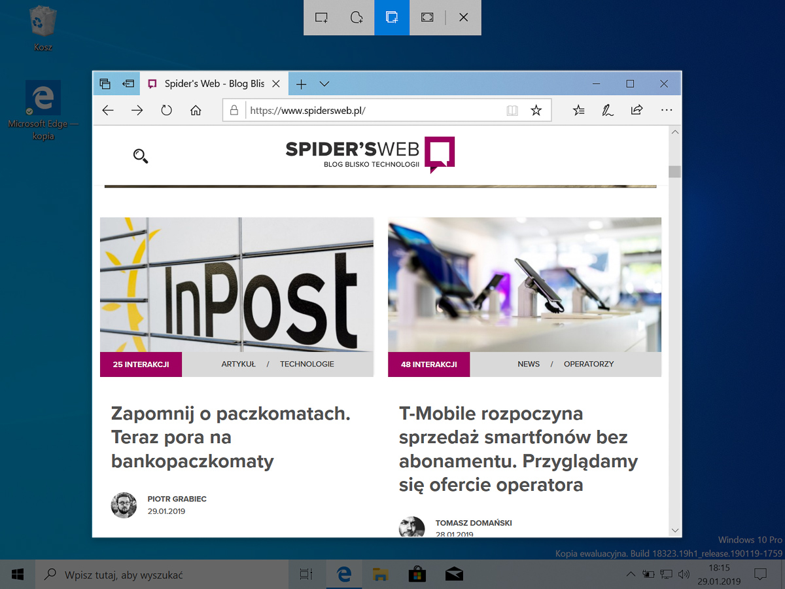Open the Windows Start menu
This screenshot has width=785, height=589.
tap(18, 575)
